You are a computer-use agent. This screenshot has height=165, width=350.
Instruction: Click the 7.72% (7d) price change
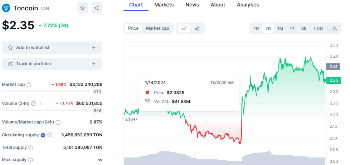pyautogui.click(x=53, y=25)
